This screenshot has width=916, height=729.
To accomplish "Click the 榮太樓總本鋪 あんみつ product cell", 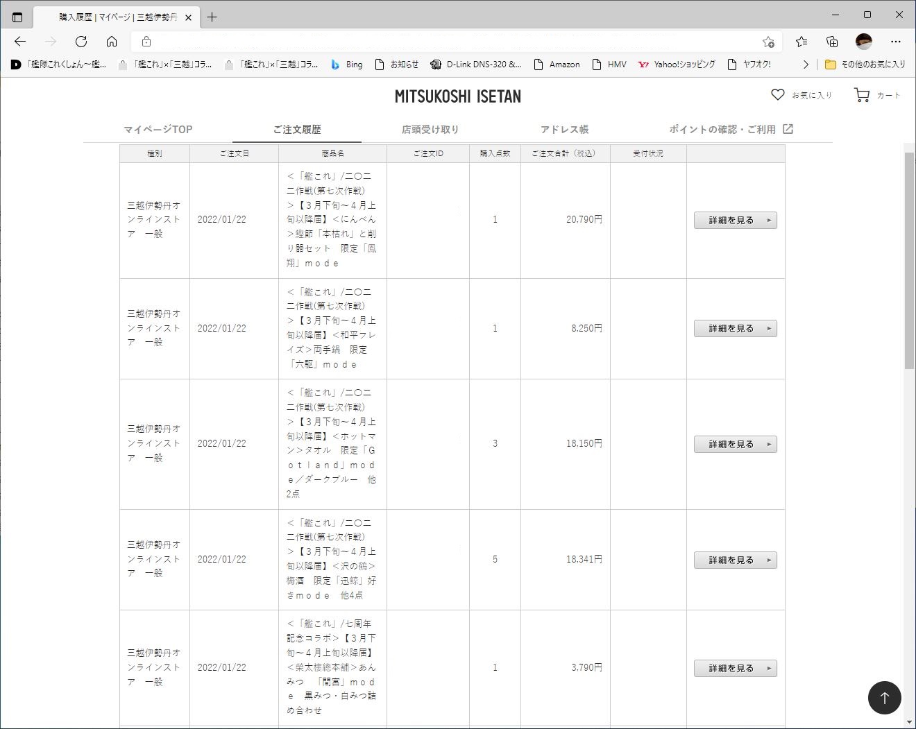I will tap(332, 667).
